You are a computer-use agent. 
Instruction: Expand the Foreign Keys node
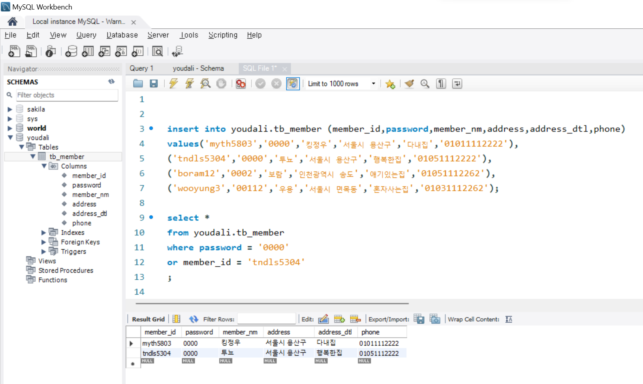[44, 242]
